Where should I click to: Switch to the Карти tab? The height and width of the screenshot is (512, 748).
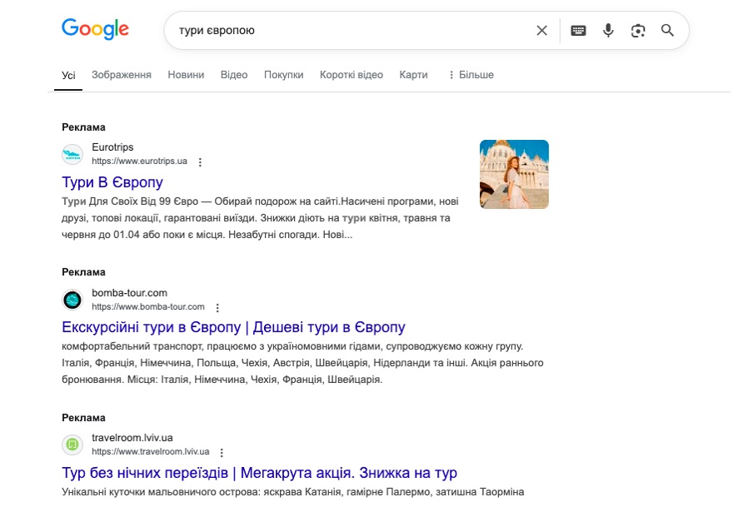[413, 75]
